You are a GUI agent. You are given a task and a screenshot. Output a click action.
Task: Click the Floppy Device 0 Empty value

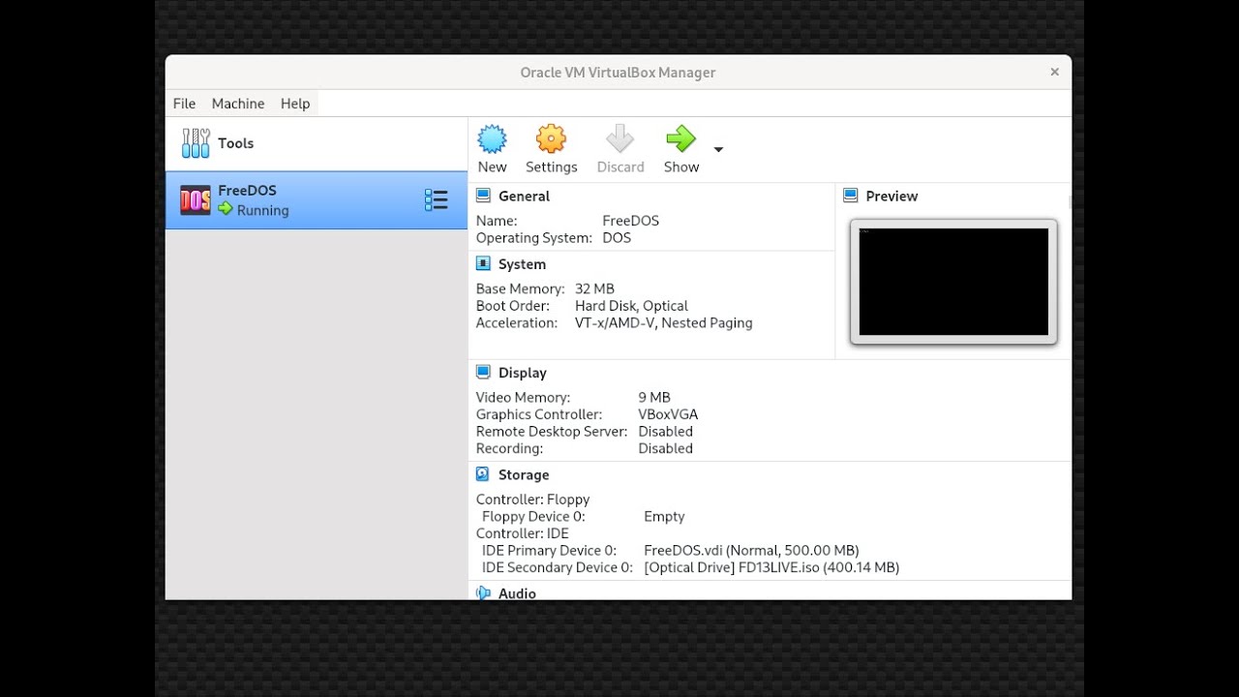(664, 517)
